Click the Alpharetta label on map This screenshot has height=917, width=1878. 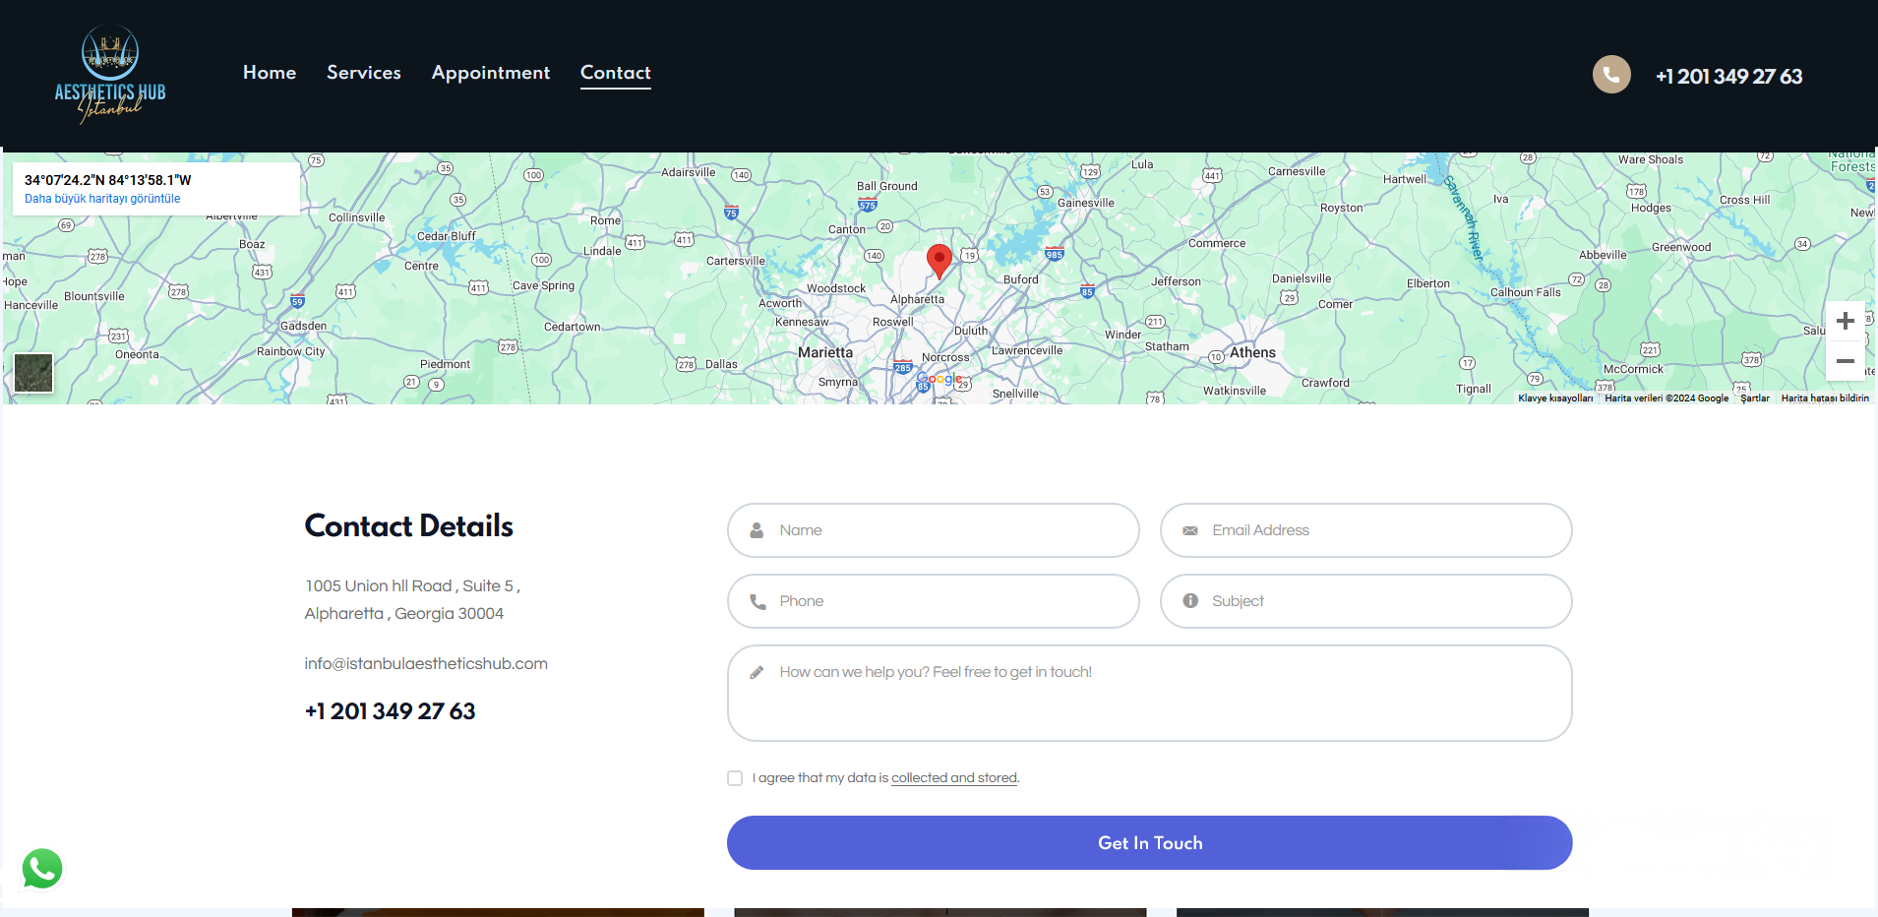point(917,299)
